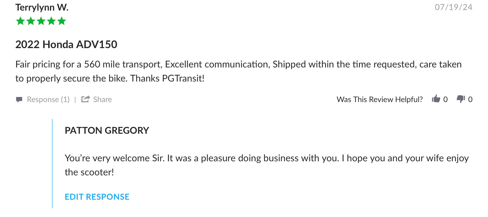
Task: Click the fourth green rating star
Action: [51, 21]
